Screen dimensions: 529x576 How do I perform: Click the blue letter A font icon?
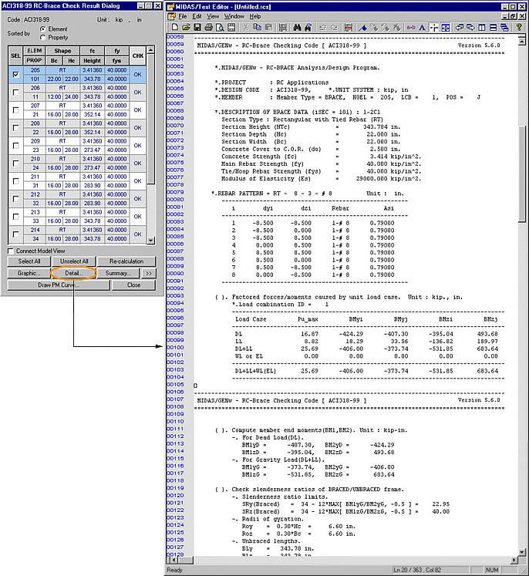coord(422,27)
